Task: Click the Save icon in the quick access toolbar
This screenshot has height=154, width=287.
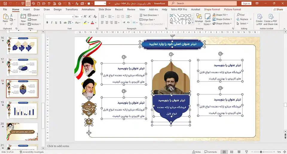Action: coord(5,4)
